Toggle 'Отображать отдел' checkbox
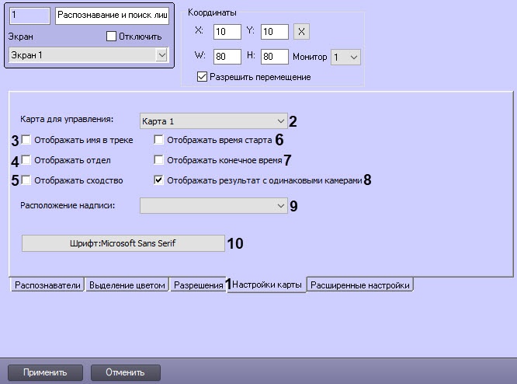The image size is (517, 384). [27, 161]
